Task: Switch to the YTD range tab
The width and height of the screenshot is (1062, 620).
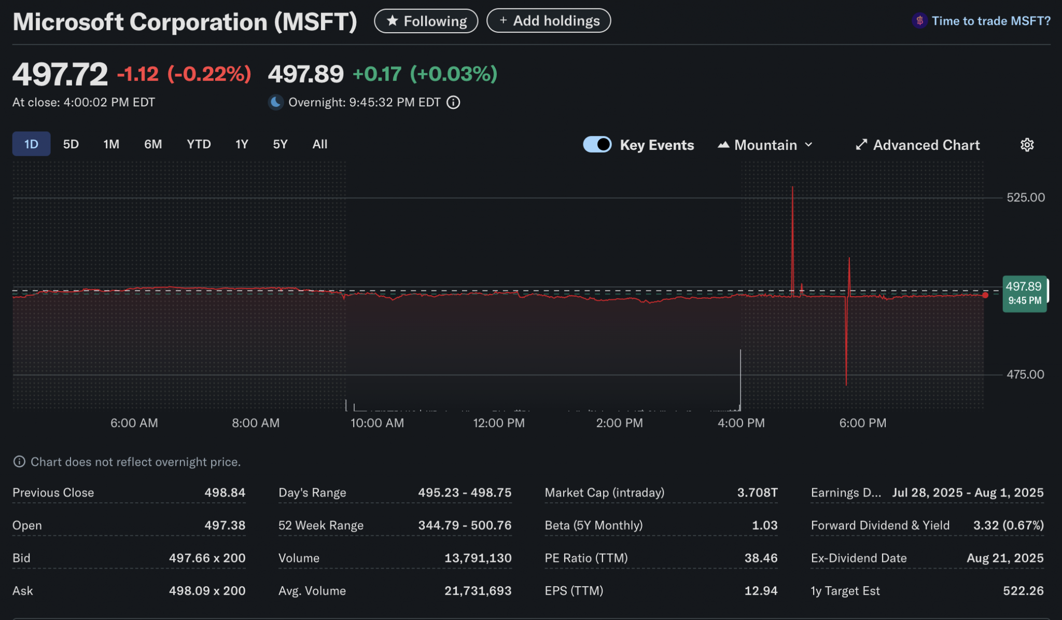Action: (x=199, y=144)
